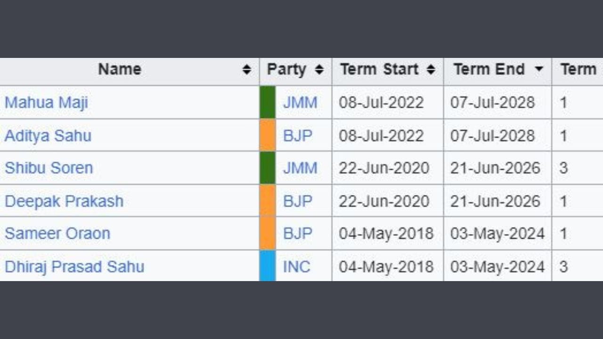Click orange BJP swatch beside Sameer Oraon

click(268, 234)
